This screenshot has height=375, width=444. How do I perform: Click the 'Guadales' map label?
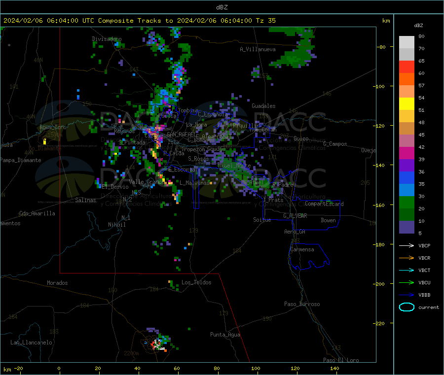click(263, 106)
